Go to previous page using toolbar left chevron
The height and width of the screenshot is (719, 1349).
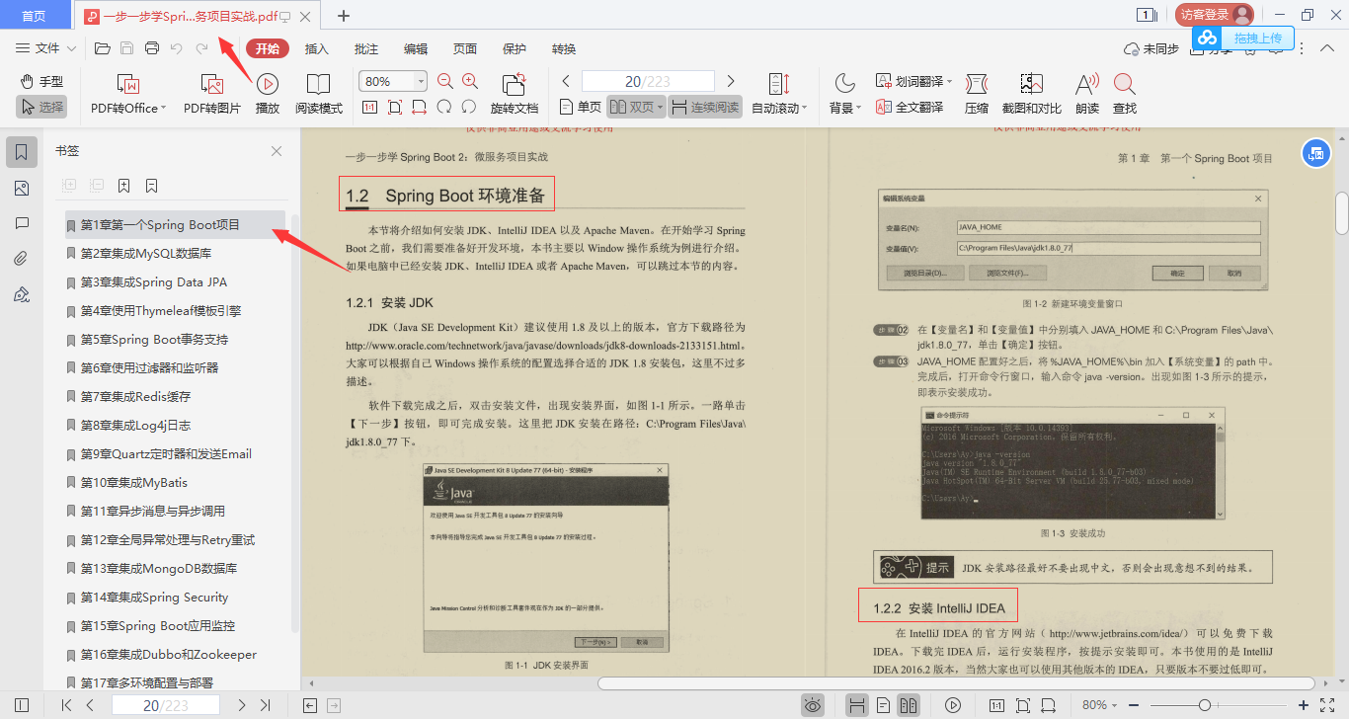[566, 81]
